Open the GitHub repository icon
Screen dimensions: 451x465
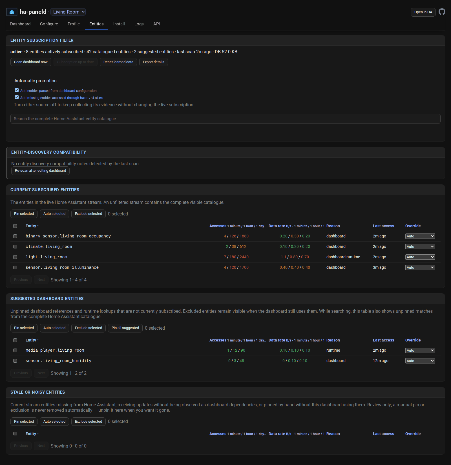click(x=442, y=12)
